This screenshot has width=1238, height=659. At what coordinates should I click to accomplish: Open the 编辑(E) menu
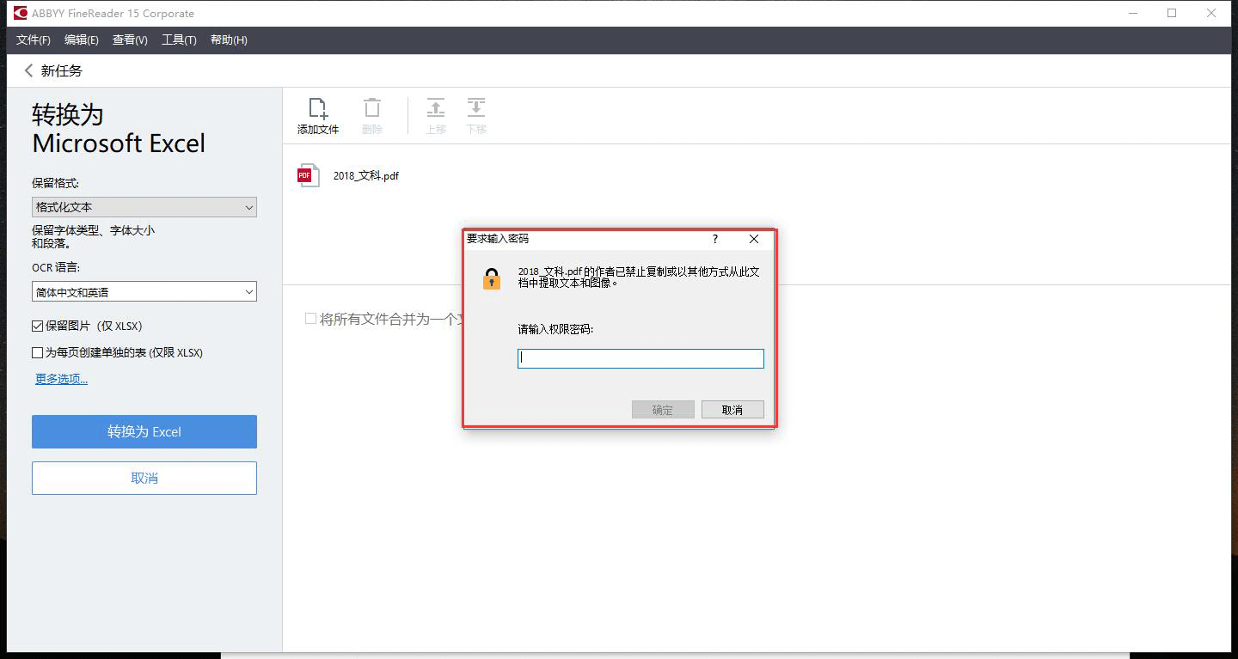(82, 40)
